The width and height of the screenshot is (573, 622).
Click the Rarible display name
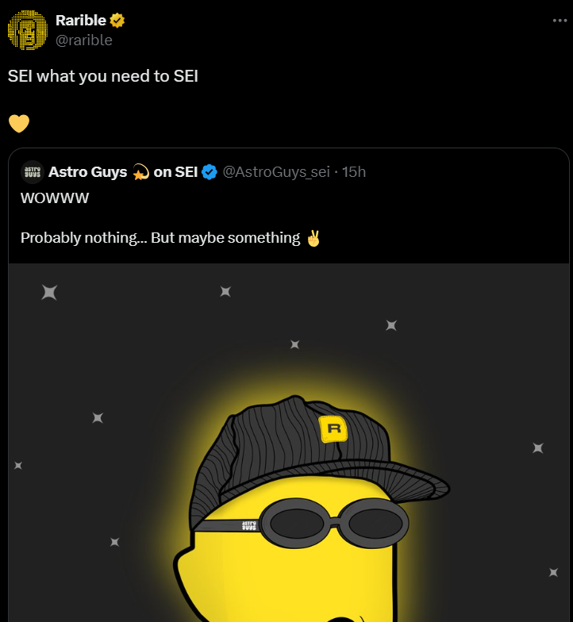[81, 21]
